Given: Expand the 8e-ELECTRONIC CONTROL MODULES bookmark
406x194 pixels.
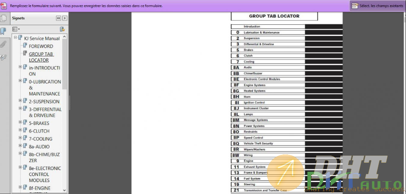Looking at the screenshot, I should (20, 167).
